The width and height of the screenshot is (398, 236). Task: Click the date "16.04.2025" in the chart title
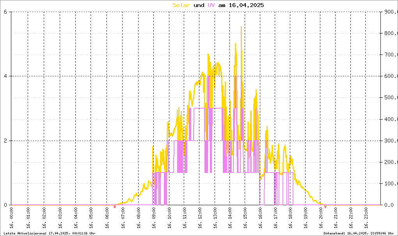point(247,5)
